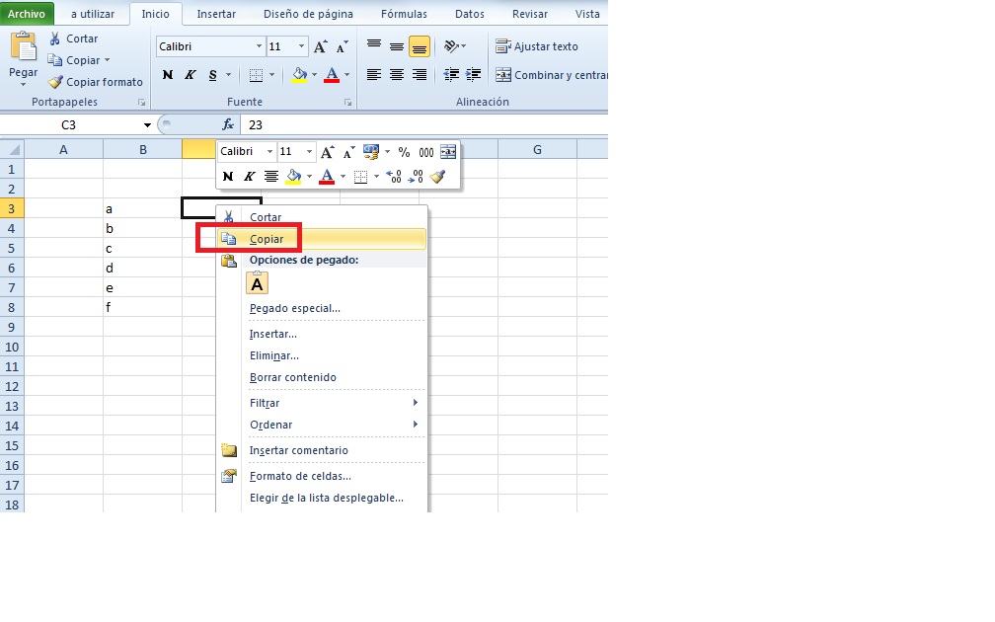Click the format painter brush in mini toolbar

(x=438, y=177)
